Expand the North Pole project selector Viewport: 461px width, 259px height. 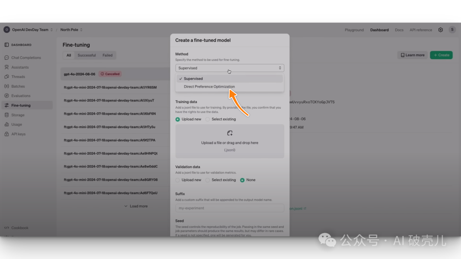click(x=71, y=30)
